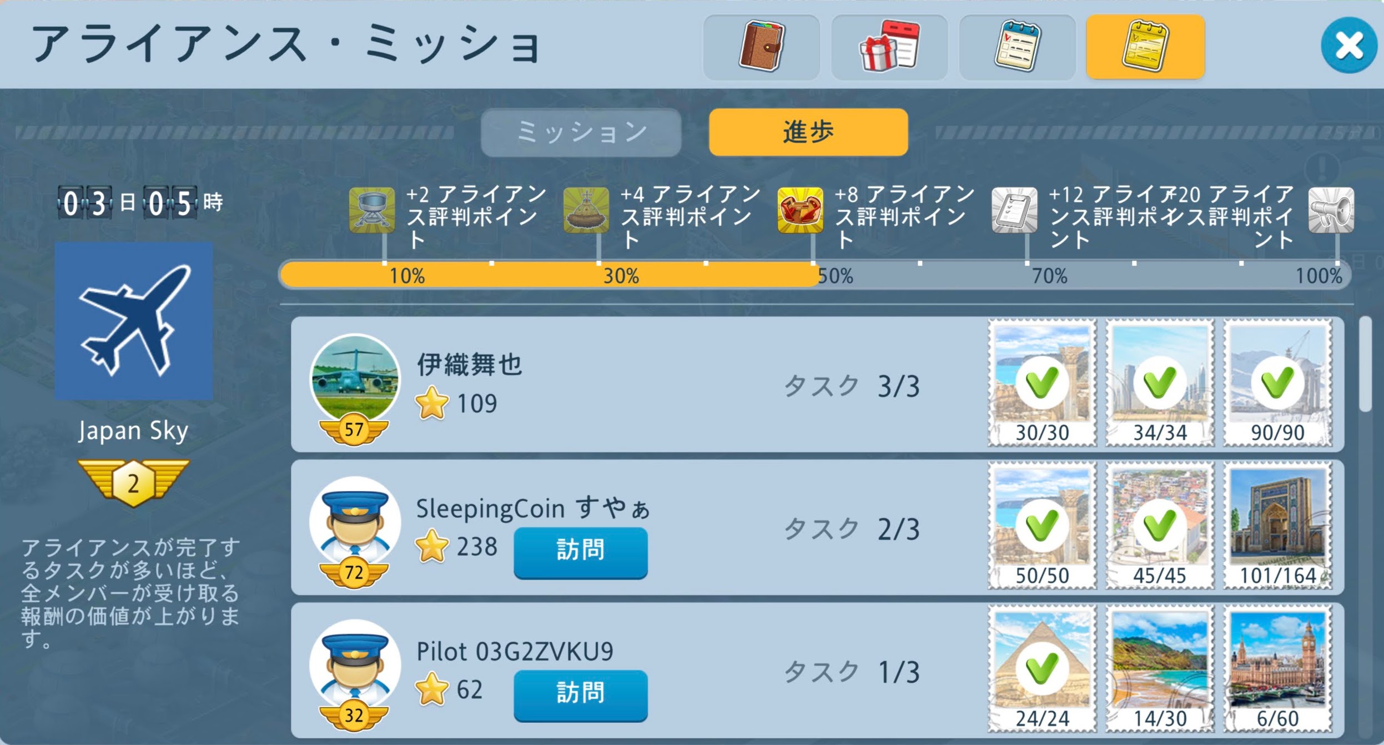
Task: Tap the +8 reputation chest icon at 50%
Action: (800, 210)
